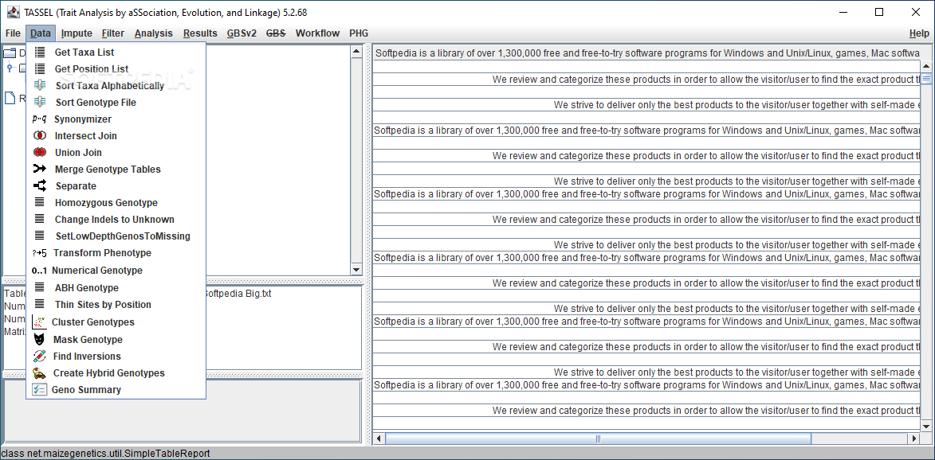Click table vertical scrollbar up arrow
Image resolution: width=935 pixels, height=460 pixels.
[926, 66]
